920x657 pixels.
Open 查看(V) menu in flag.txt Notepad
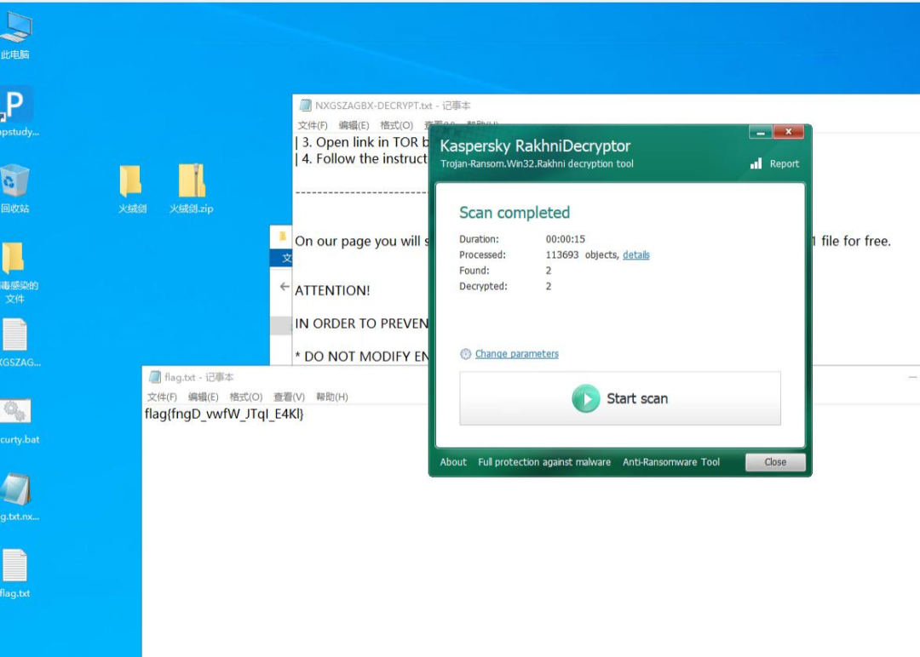pos(290,397)
